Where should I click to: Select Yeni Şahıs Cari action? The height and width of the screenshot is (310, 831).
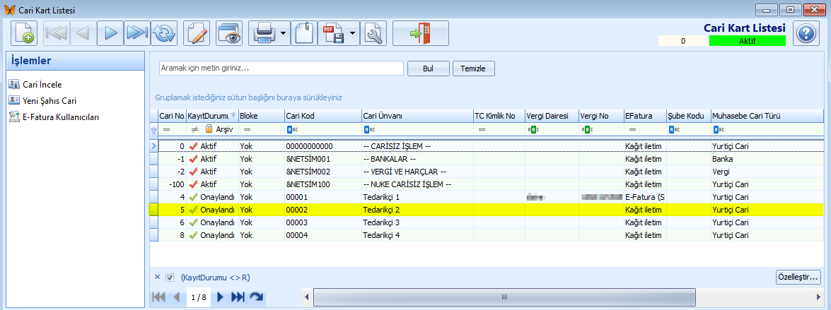[43, 100]
